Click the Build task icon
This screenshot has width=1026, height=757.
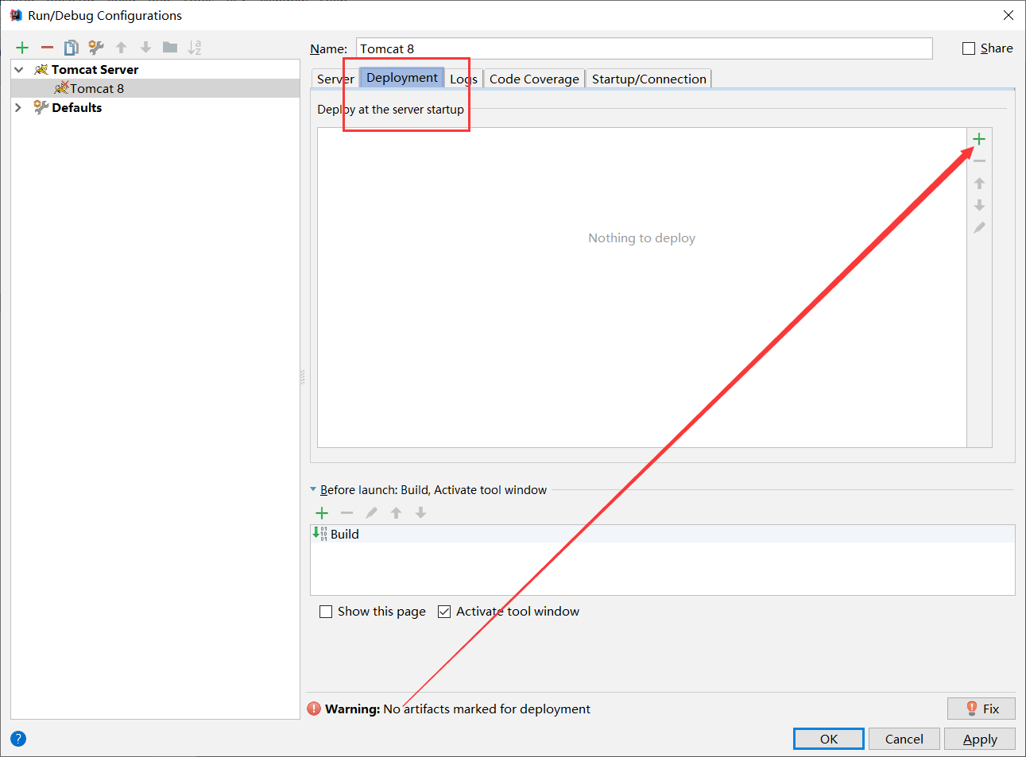319,534
